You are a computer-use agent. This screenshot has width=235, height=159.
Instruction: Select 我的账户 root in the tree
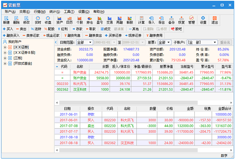tap(12, 42)
